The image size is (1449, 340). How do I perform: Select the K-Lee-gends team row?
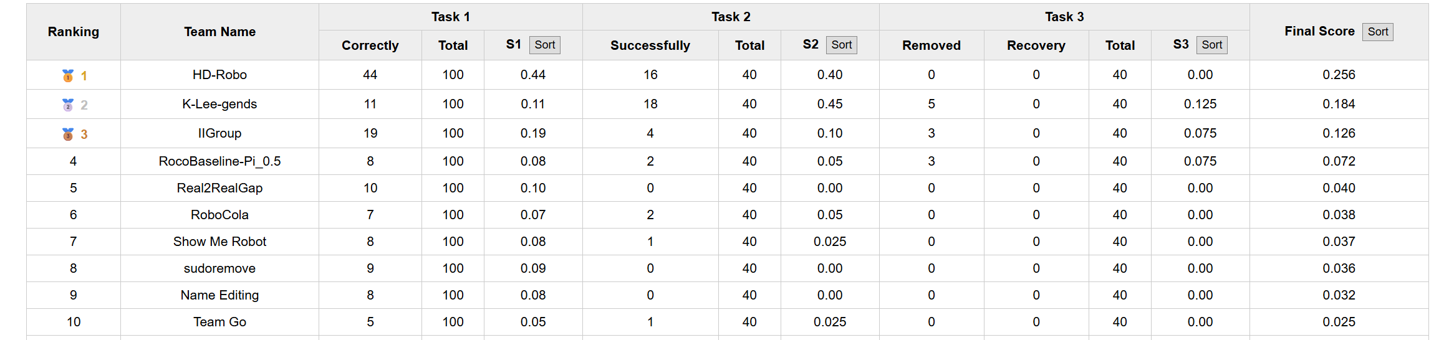point(219,104)
